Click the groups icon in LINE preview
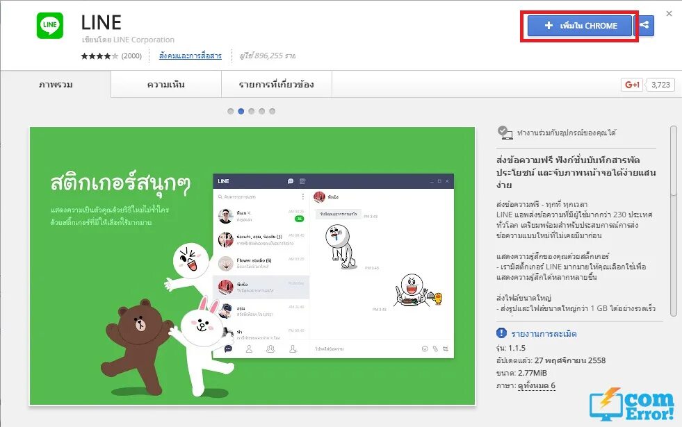 [x=270, y=349]
